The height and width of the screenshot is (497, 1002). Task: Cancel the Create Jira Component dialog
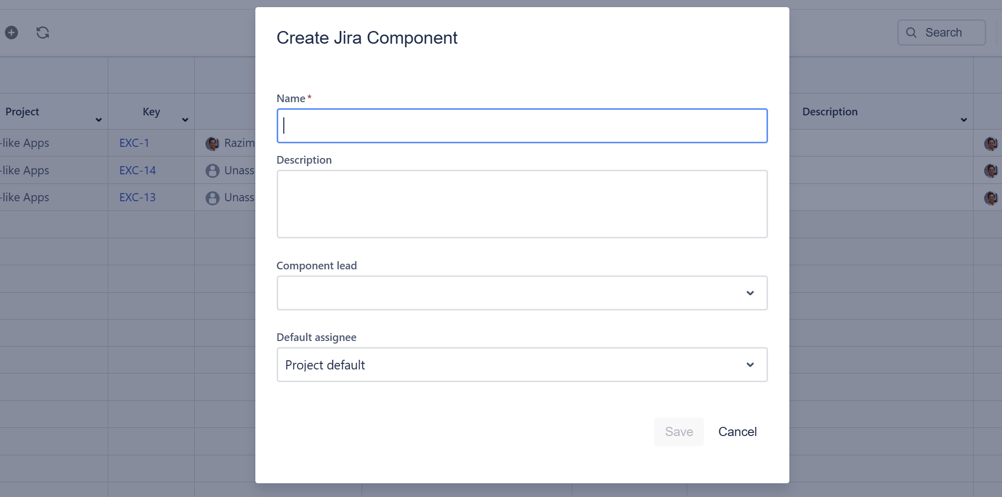[x=737, y=432]
